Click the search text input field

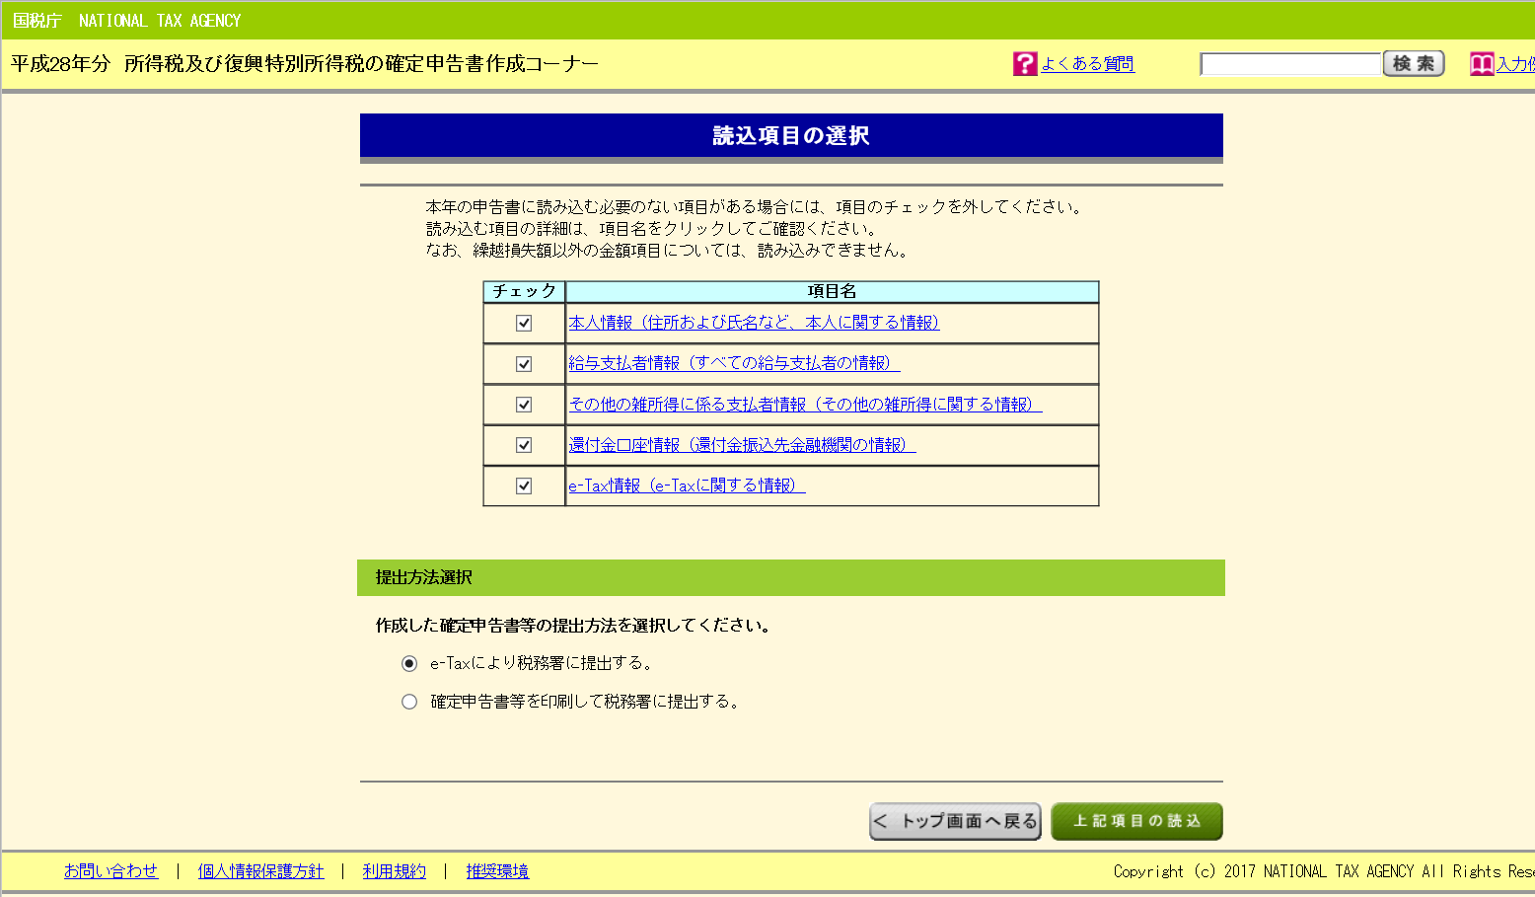pos(1289,64)
